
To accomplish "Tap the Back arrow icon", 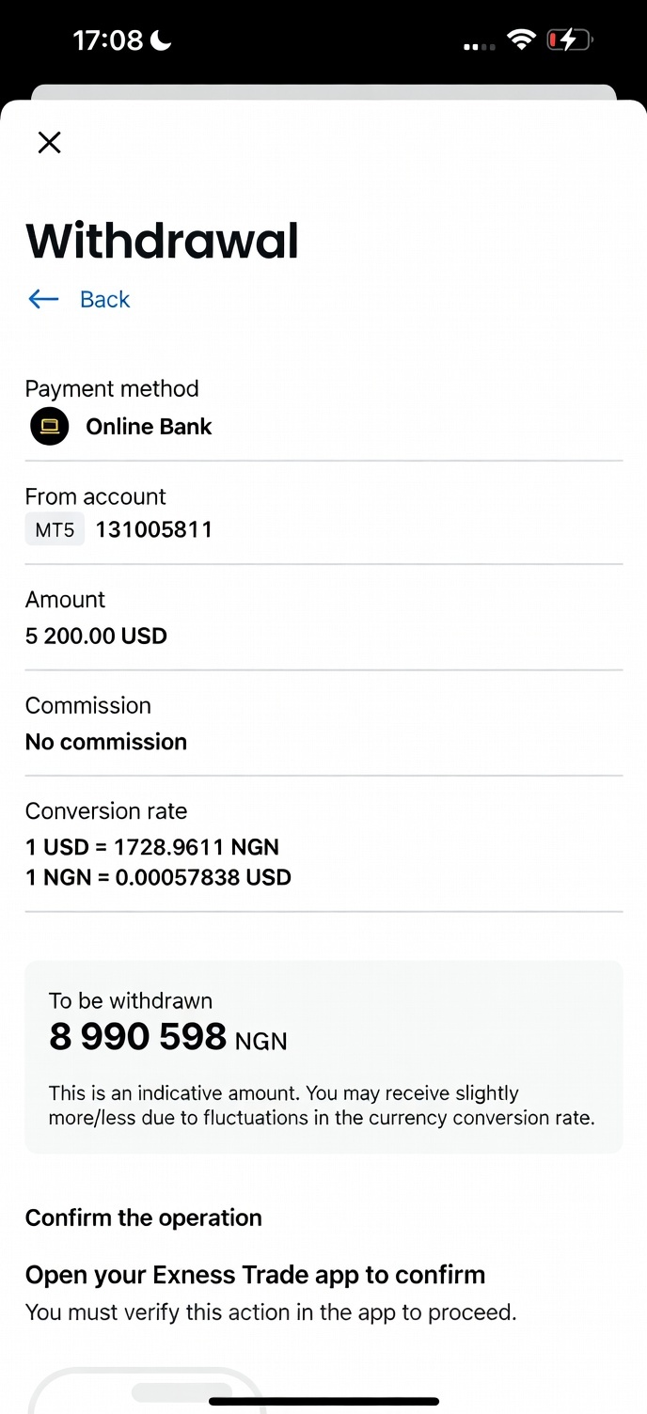I will point(43,299).
